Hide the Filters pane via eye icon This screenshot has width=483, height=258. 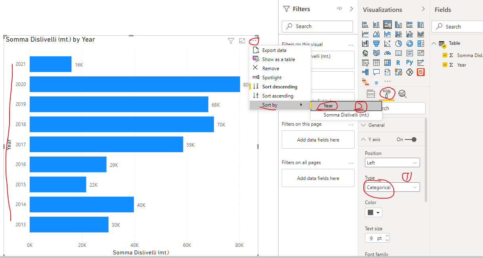pos(340,9)
